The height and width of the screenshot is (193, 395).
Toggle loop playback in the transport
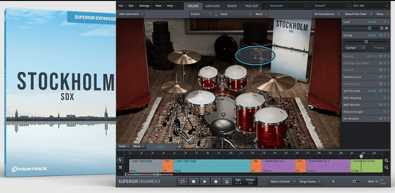182,181
